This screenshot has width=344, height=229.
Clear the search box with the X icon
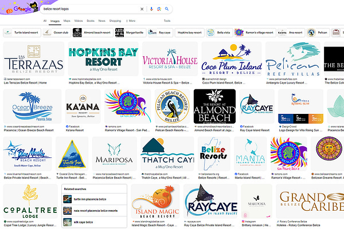tap(142, 9)
